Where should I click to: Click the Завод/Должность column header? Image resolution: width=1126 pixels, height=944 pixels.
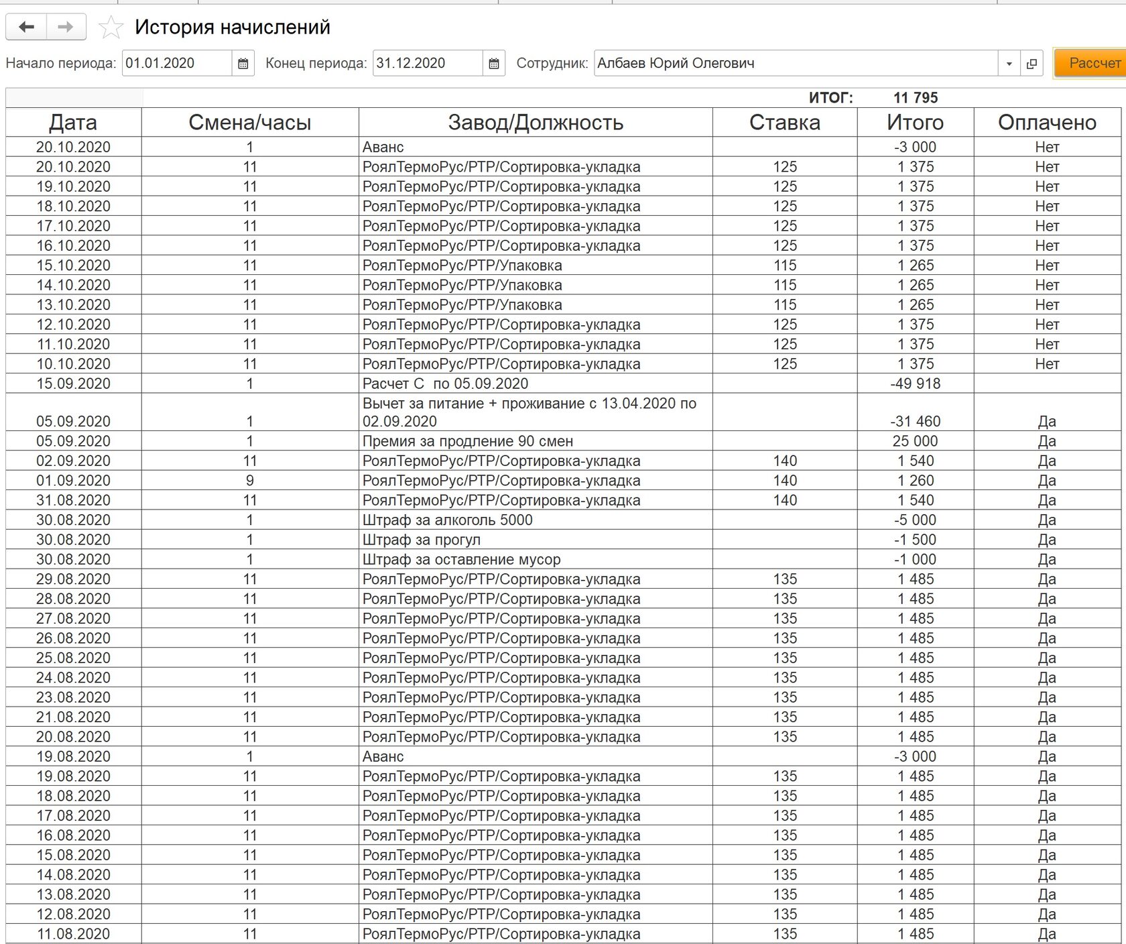536,123
